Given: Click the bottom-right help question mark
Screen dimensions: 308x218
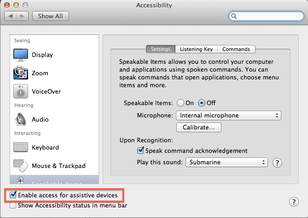Looking at the screenshot, I should [295, 201].
